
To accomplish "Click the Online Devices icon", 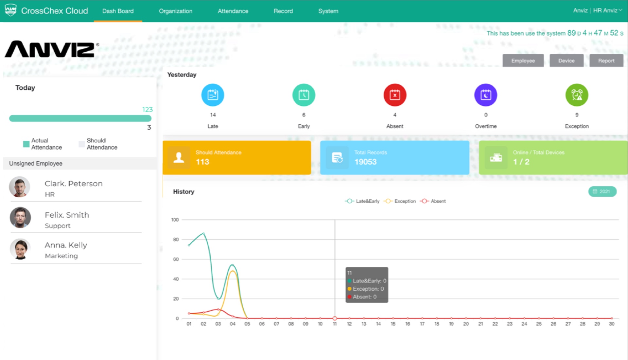I will 496,157.
